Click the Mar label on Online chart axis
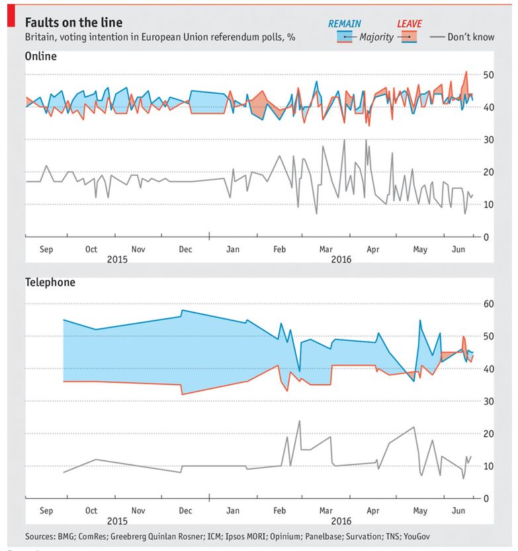The image size is (518, 551). point(325,249)
